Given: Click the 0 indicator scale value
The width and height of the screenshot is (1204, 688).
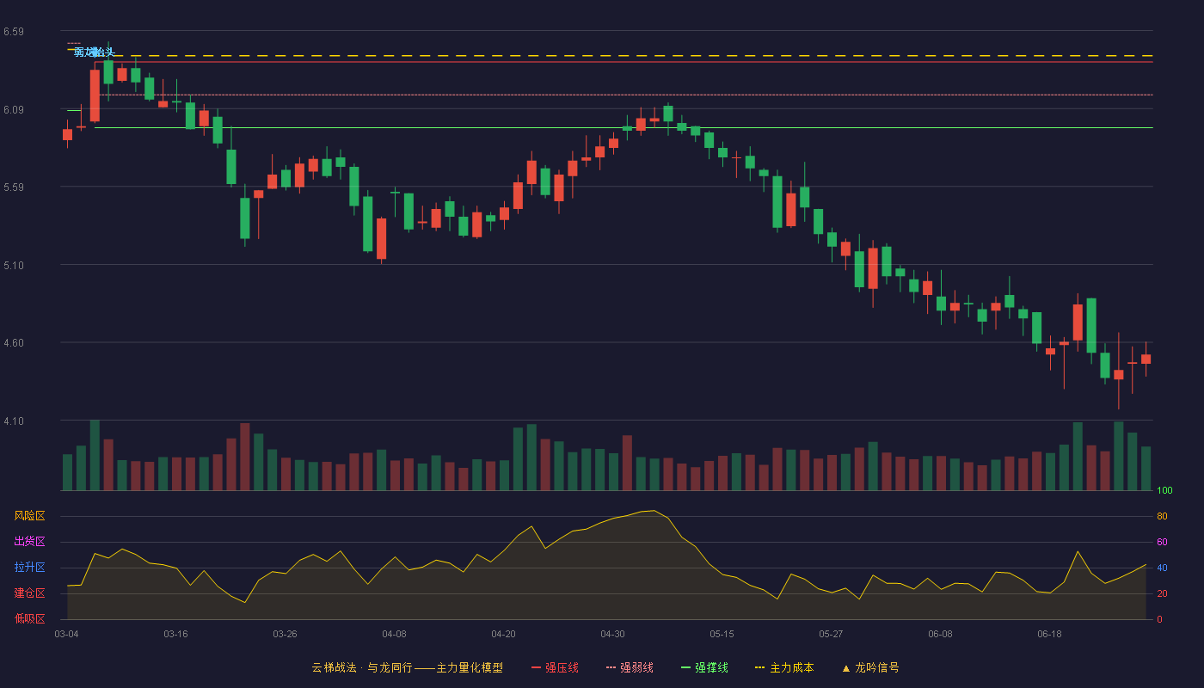Looking at the screenshot, I should click(1159, 619).
